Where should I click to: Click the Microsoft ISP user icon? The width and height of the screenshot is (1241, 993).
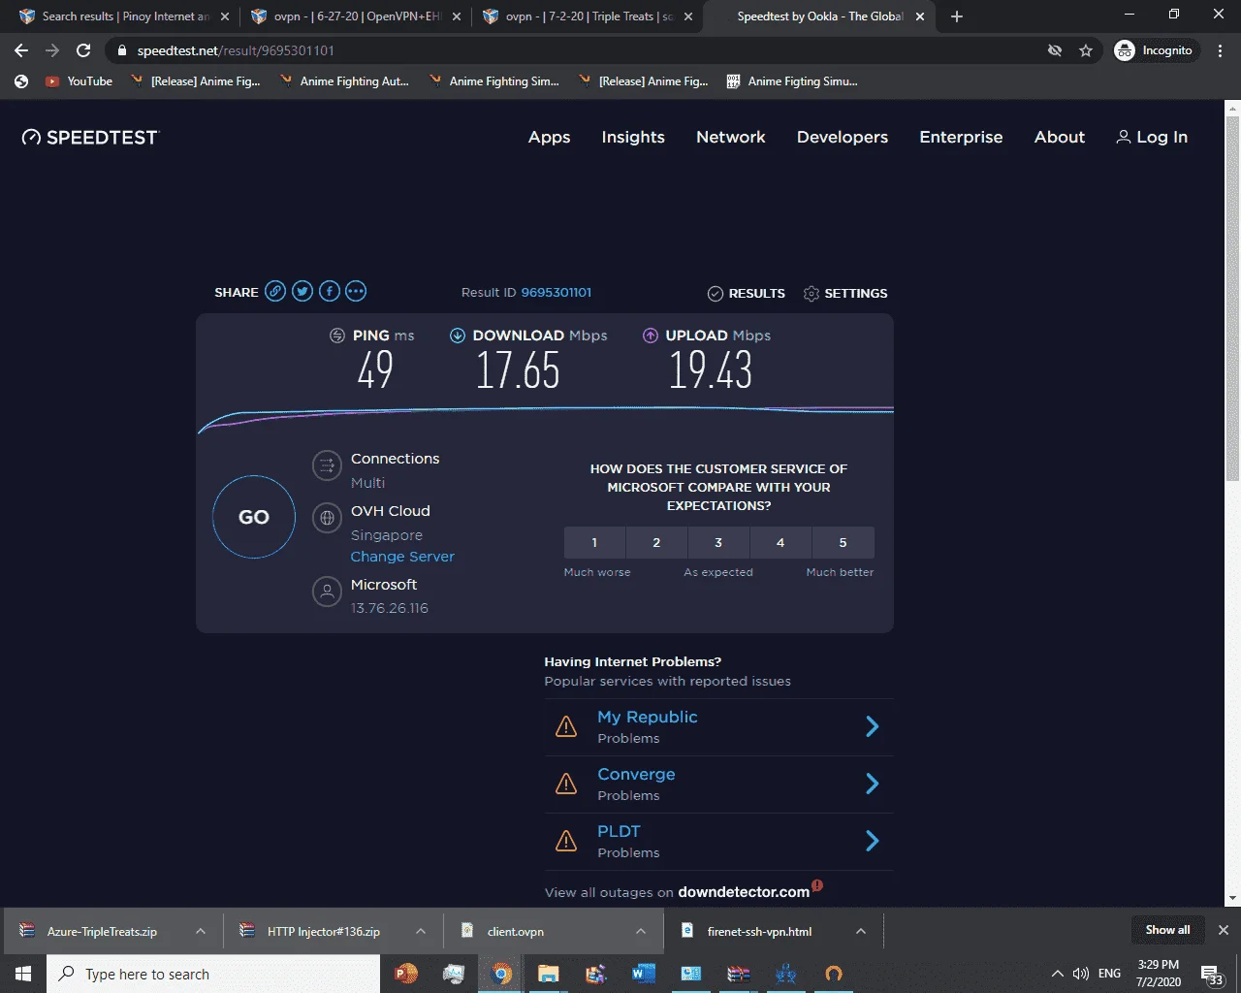click(328, 592)
